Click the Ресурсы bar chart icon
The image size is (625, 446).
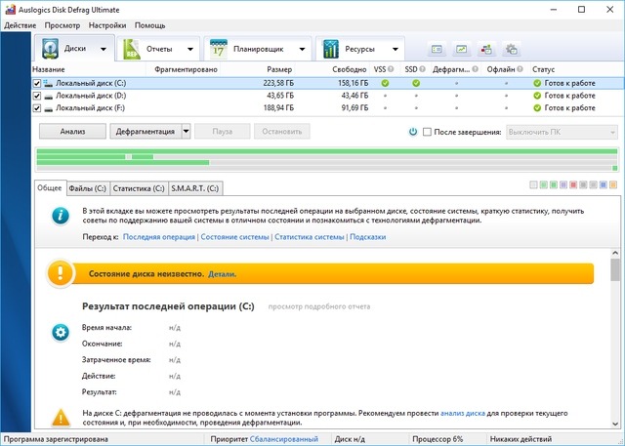tap(332, 48)
